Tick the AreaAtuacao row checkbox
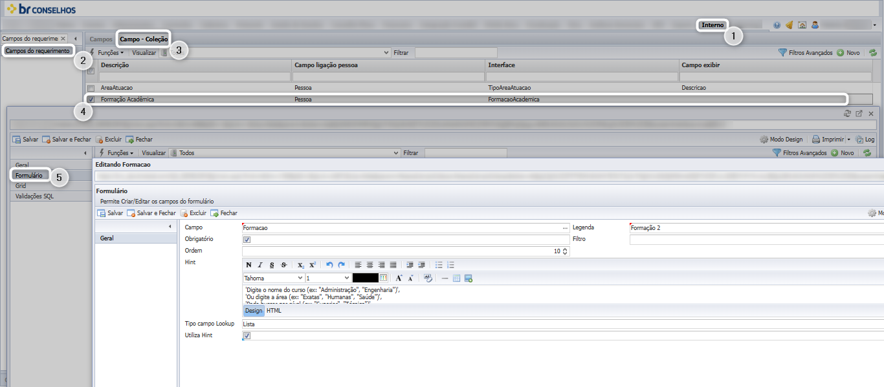The height and width of the screenshot is (387, 884). click(91, 88)
